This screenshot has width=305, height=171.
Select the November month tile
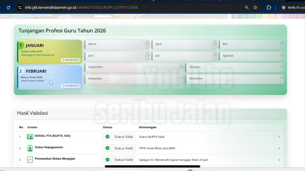point(134,79)
